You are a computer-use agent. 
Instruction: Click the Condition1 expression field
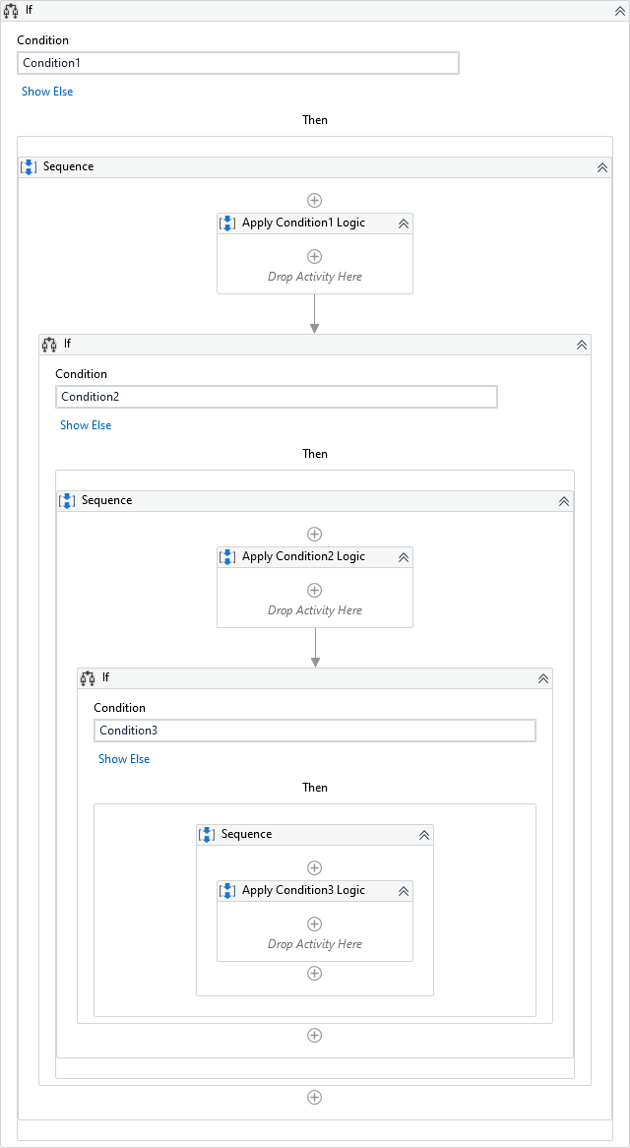pyautogui.click(x=238, y=63)
